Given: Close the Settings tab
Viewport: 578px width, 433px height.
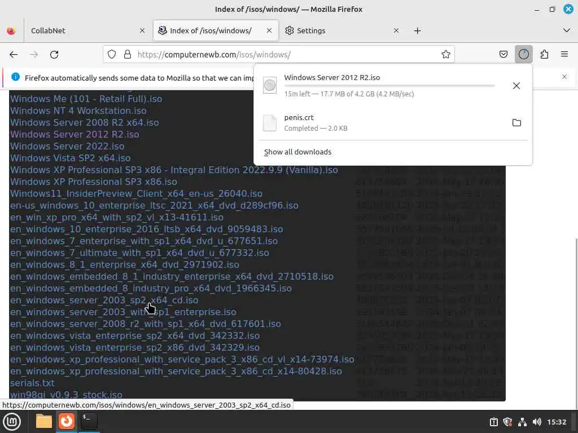Looking at the screenshot, I should [x=396, y=30].
